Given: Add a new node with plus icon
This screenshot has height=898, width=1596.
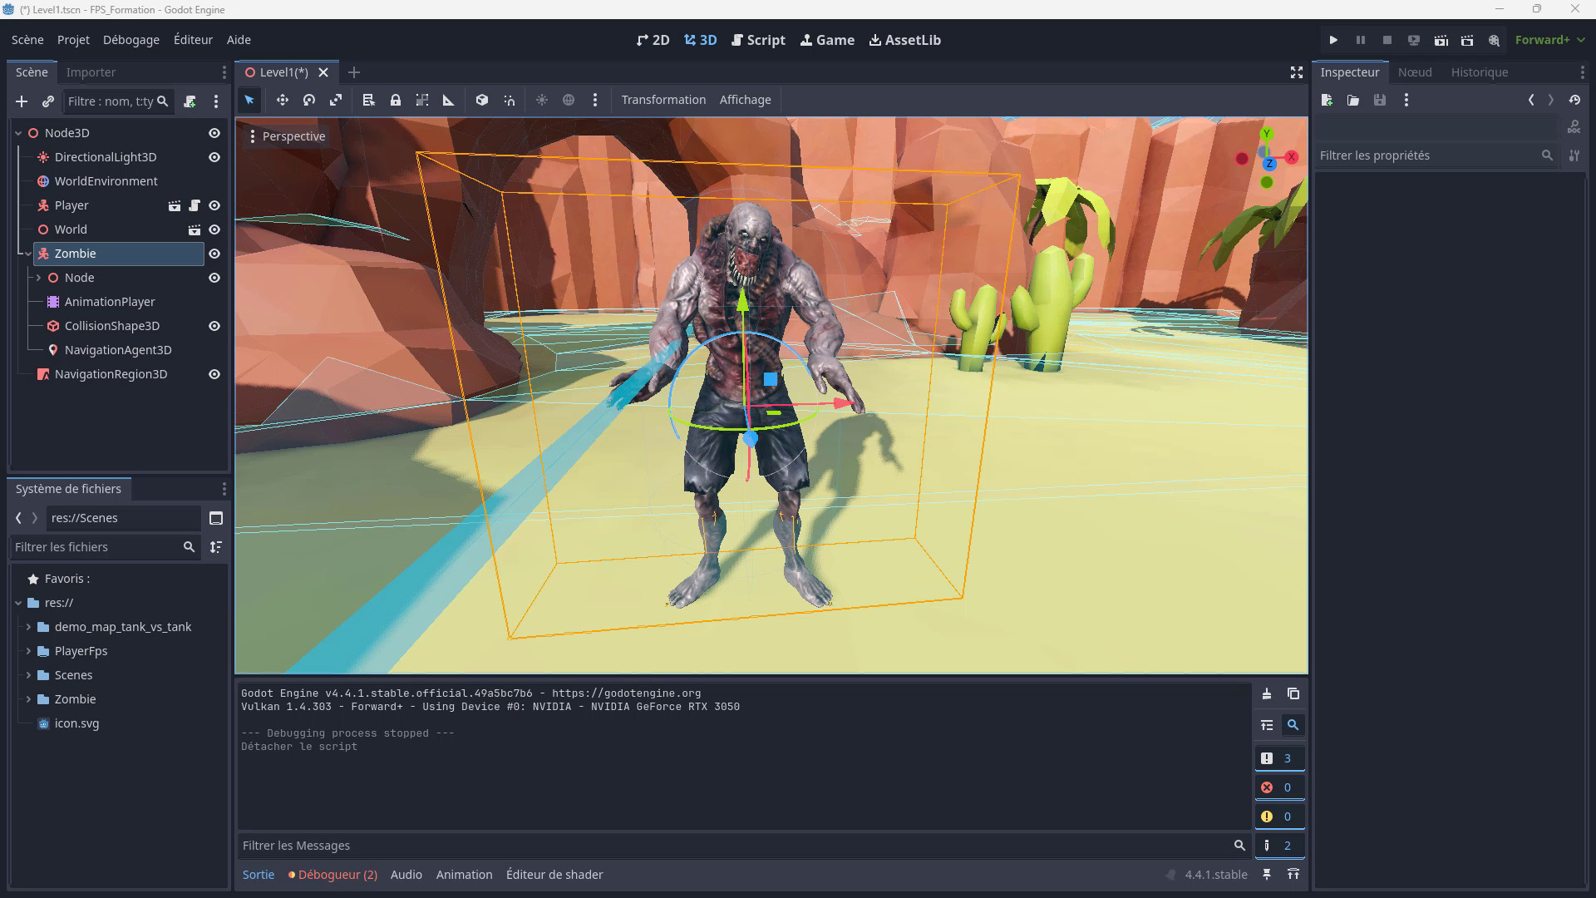Looking at the screenshot, I should pos(22,101).
